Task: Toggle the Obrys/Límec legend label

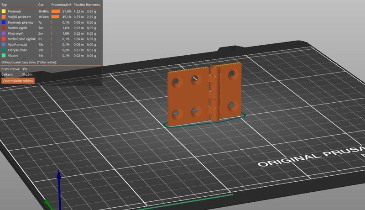Action: (17, 50)
